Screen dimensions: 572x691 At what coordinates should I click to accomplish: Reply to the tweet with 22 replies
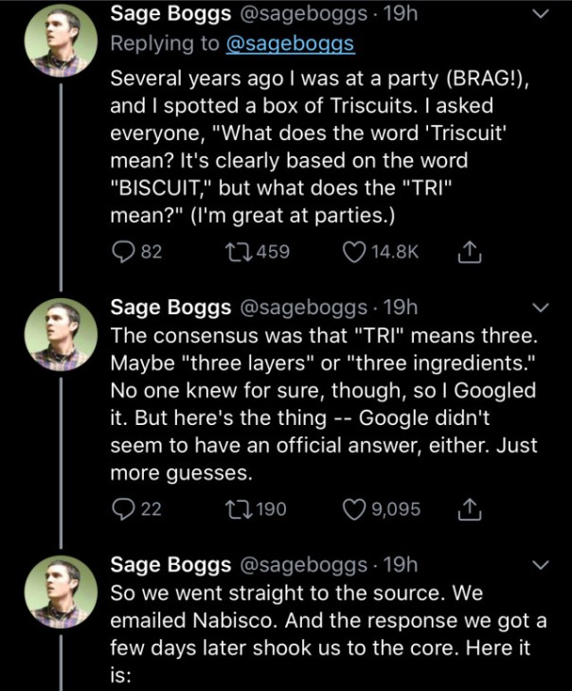point(121,509)
